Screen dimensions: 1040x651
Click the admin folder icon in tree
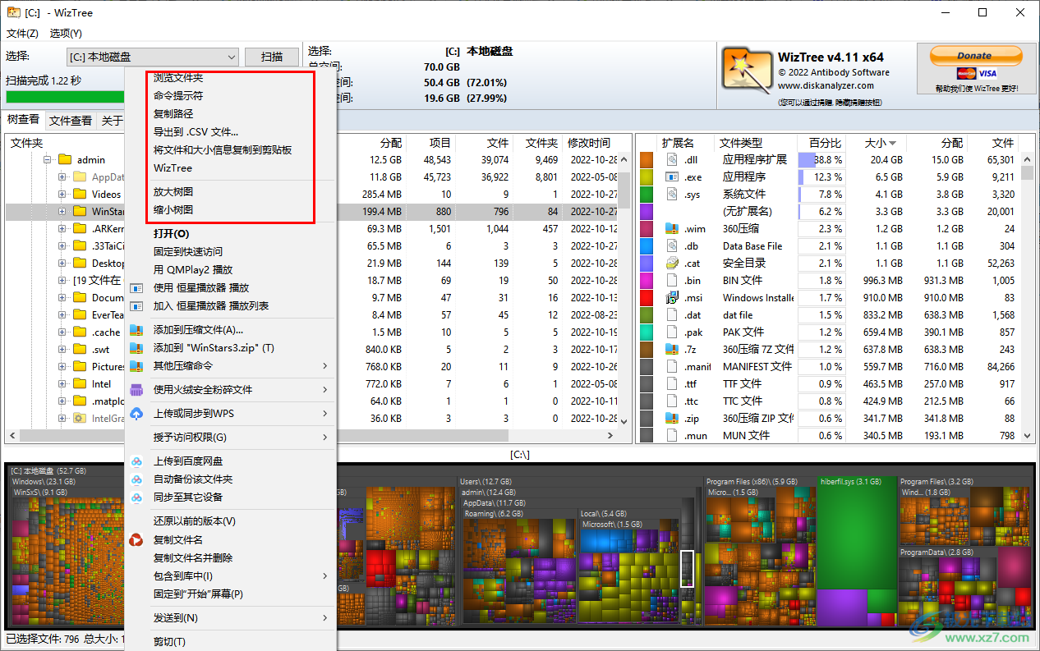(63, 160)
